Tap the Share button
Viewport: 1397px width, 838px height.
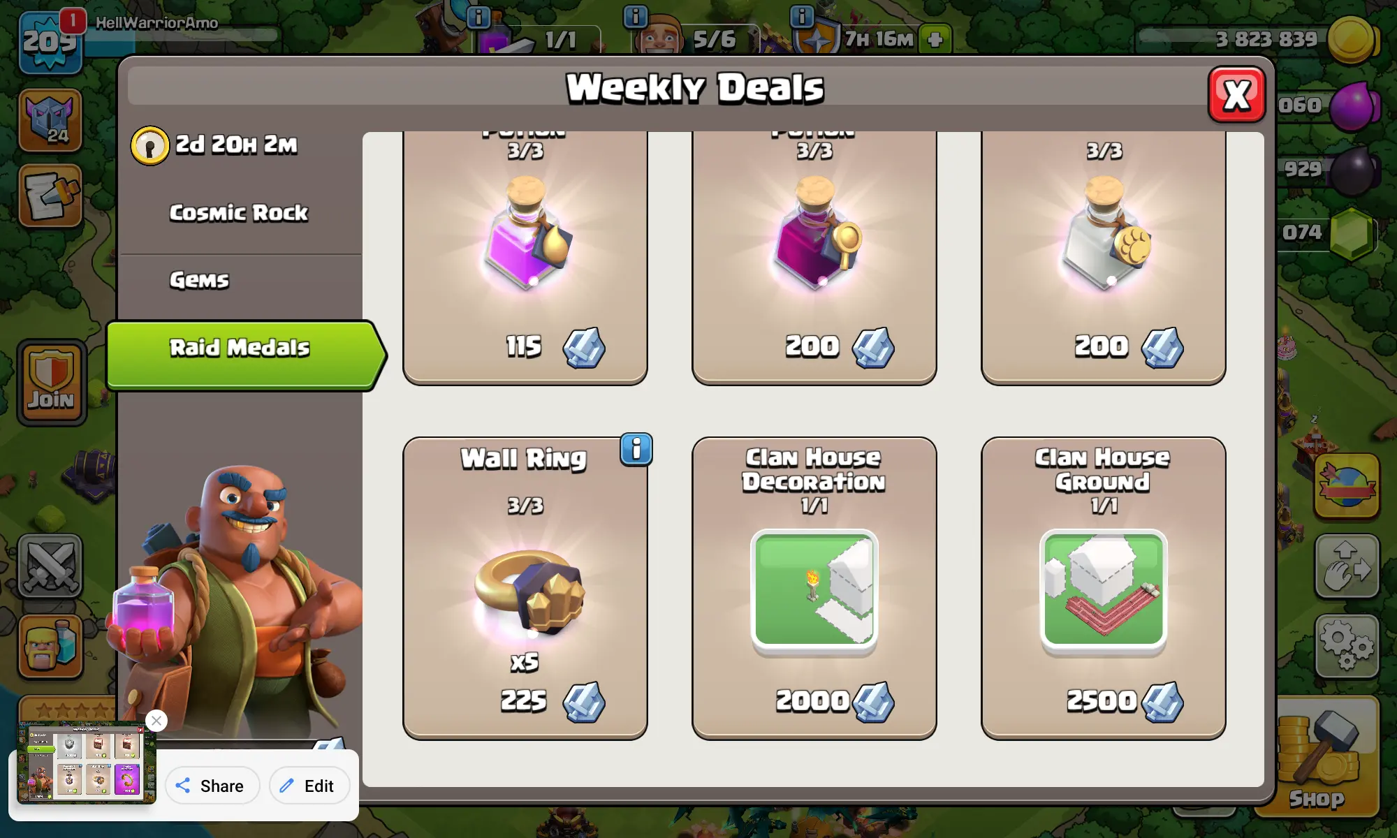(212, 786)
